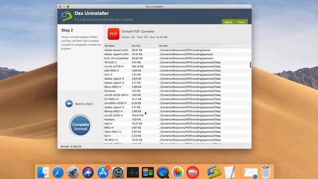
Task: Open QuickTime Player from the Dock
Action: pyautogui.click(x=163, y=172)
